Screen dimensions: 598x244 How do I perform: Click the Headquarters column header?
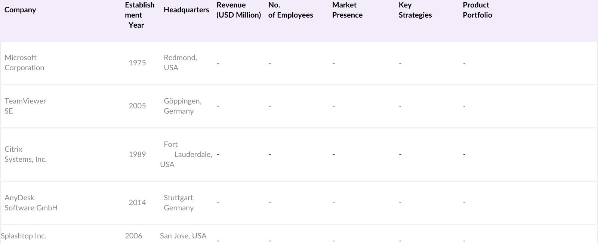pos(186,10)
